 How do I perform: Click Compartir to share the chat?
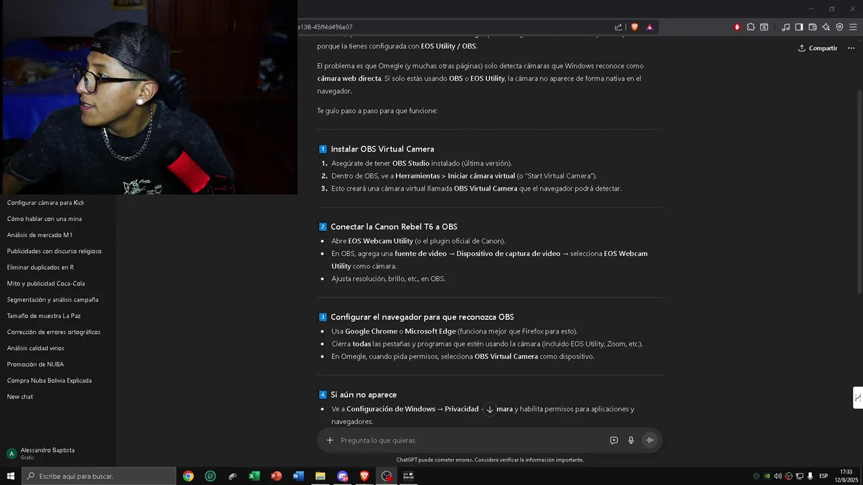point(817,48)
